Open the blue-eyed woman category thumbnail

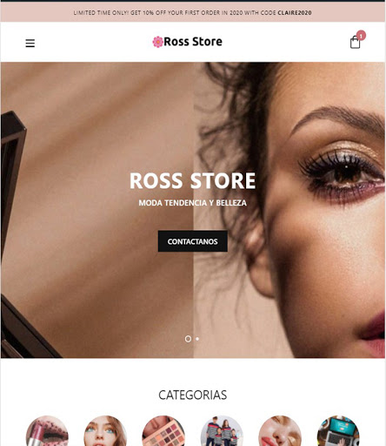(105, 431)
